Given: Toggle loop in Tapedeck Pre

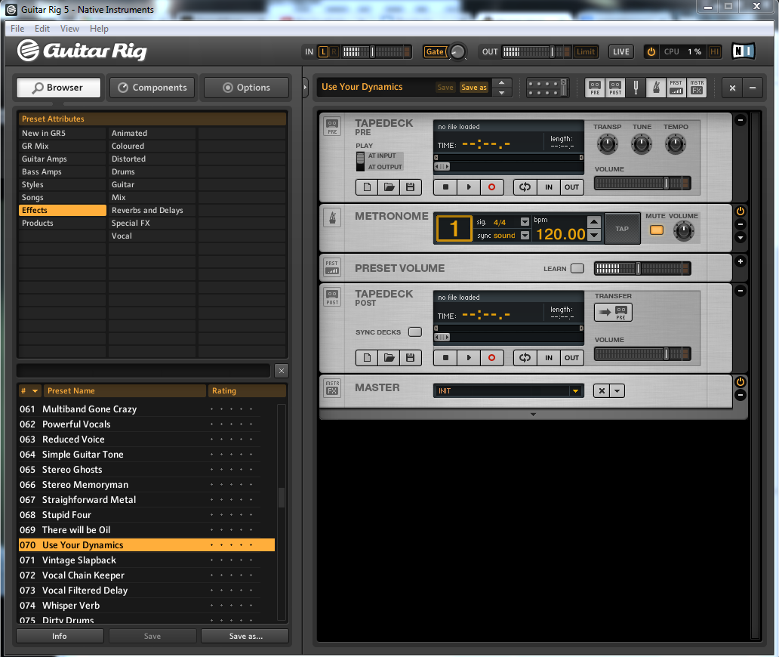Looking at the screenshot, I should [525, 187].
